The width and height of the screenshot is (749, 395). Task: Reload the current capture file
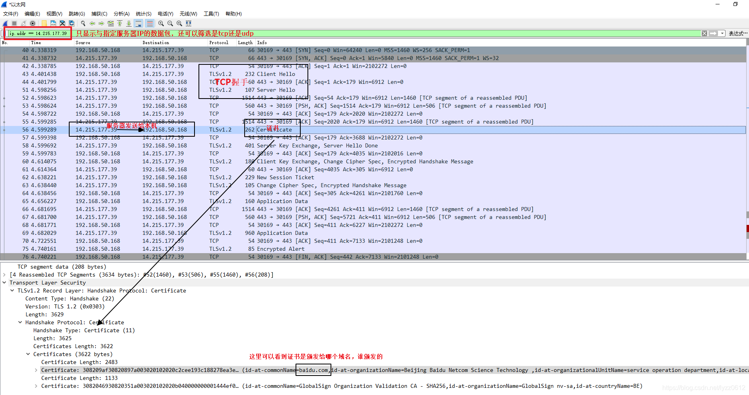tap(72, 23)
